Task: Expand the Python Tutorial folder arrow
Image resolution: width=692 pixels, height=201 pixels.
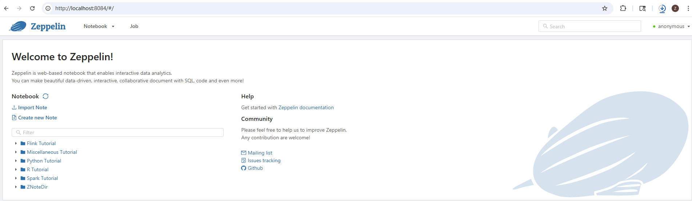Action: 16,161
